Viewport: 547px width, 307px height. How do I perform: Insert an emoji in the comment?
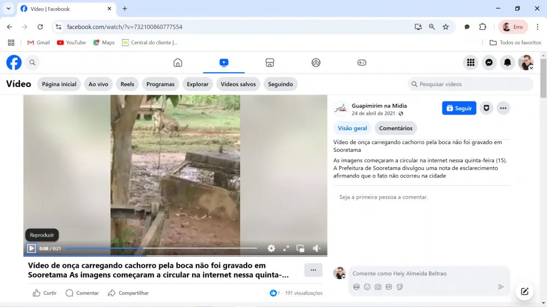coord(367,287)
